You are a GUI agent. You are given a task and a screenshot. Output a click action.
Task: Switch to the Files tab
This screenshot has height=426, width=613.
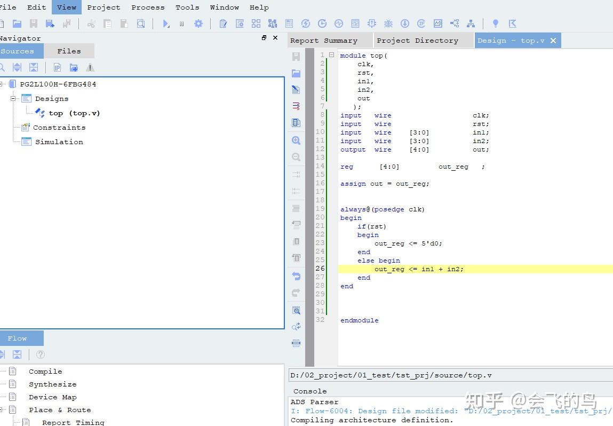(x=69, y=51)
